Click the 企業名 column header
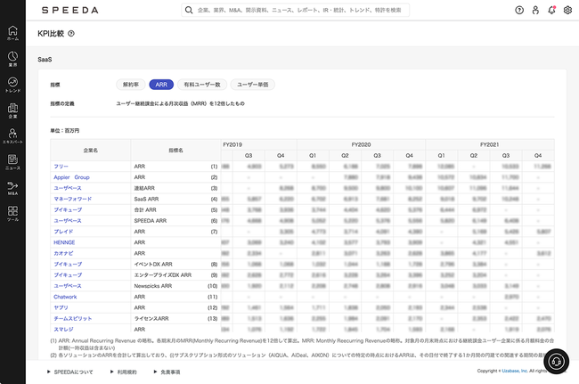 tap(91, 151)
